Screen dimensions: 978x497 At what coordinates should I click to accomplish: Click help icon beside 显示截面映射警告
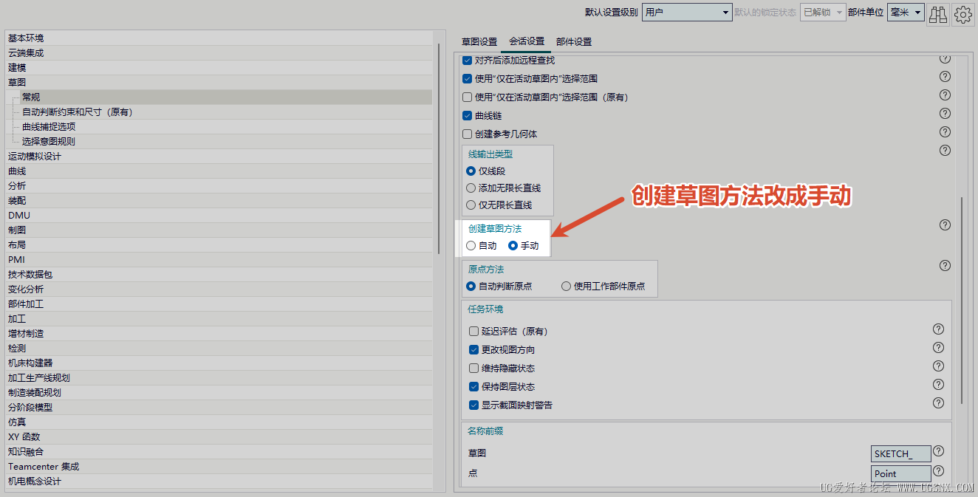point(938,403)
